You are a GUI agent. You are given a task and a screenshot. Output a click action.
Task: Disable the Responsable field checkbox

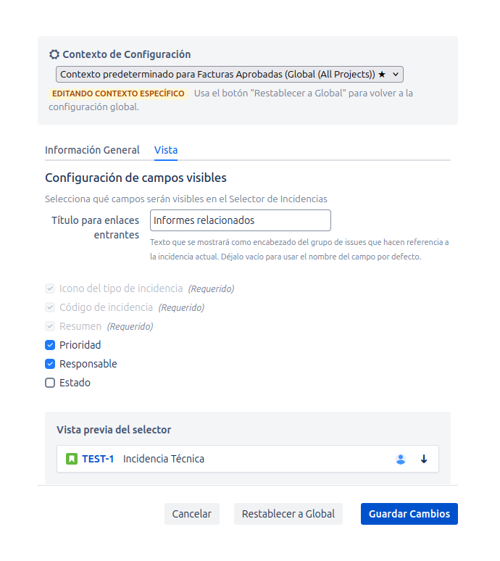tap(50, 364)
